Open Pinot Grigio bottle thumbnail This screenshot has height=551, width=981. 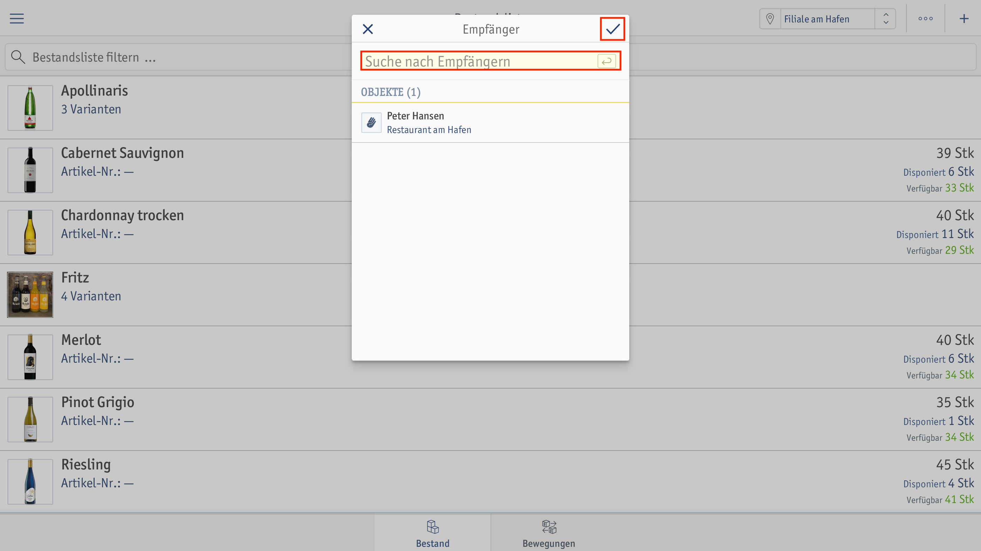30,419
